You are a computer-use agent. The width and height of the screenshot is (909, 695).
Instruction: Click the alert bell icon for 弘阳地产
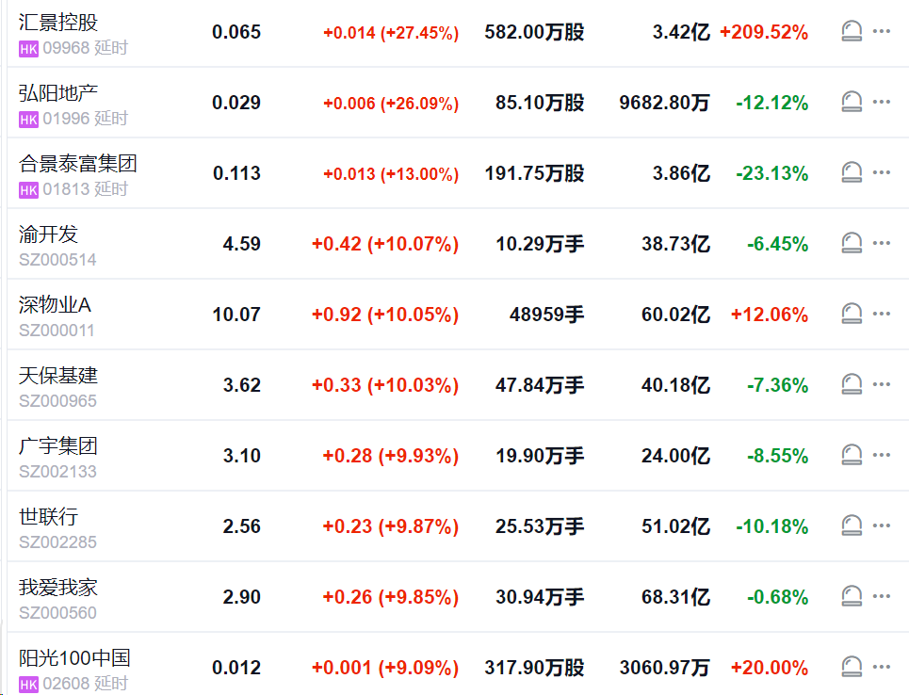click(x=851, y=102)
